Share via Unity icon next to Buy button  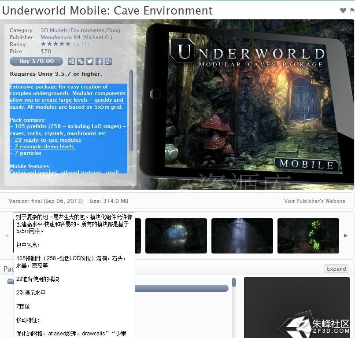tap(71, 61)
